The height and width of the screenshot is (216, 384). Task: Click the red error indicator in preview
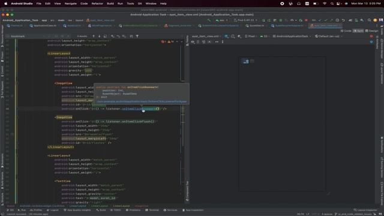[371, 36]
